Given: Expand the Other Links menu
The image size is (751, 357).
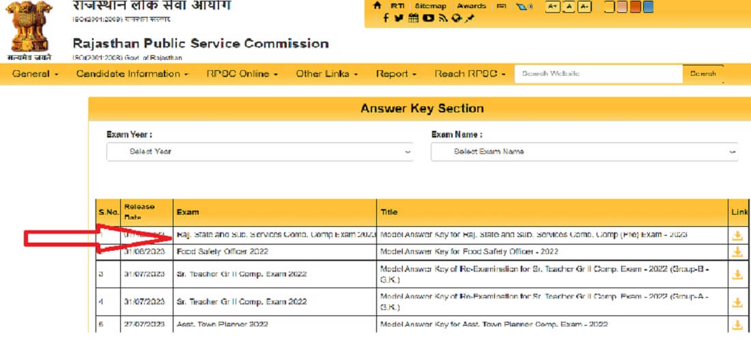Looking at the screenshot, I should click(x=327, y=74).
